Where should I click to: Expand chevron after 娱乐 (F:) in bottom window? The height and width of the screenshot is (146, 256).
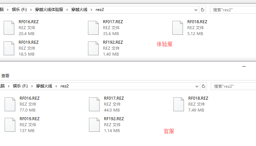click(32, 86)
